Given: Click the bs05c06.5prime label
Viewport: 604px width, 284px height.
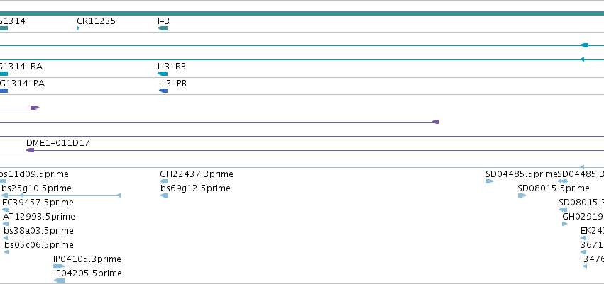Looking at the screenshot, I should (39, 245).
